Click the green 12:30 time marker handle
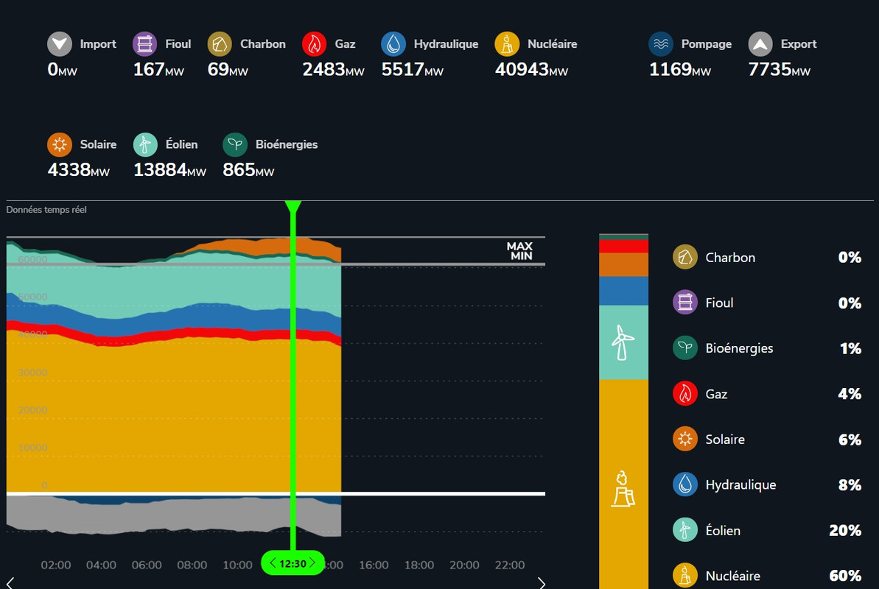 click(x=293, y=563)
